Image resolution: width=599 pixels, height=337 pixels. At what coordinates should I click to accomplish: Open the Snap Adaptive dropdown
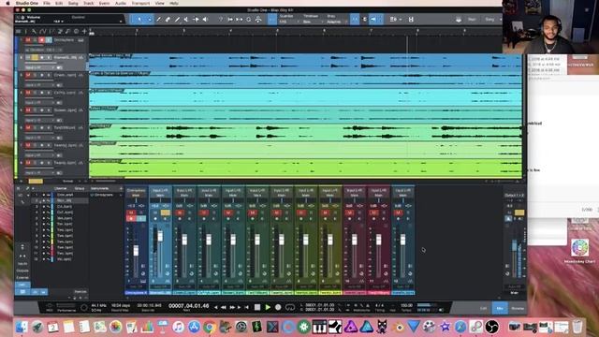click(336, 22)
